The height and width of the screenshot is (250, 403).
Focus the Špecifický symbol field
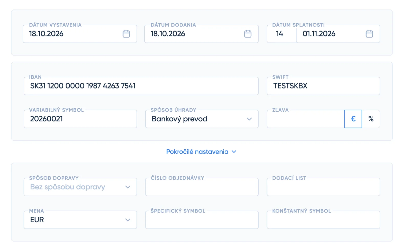pyautogui.click(x=202, y=220)
